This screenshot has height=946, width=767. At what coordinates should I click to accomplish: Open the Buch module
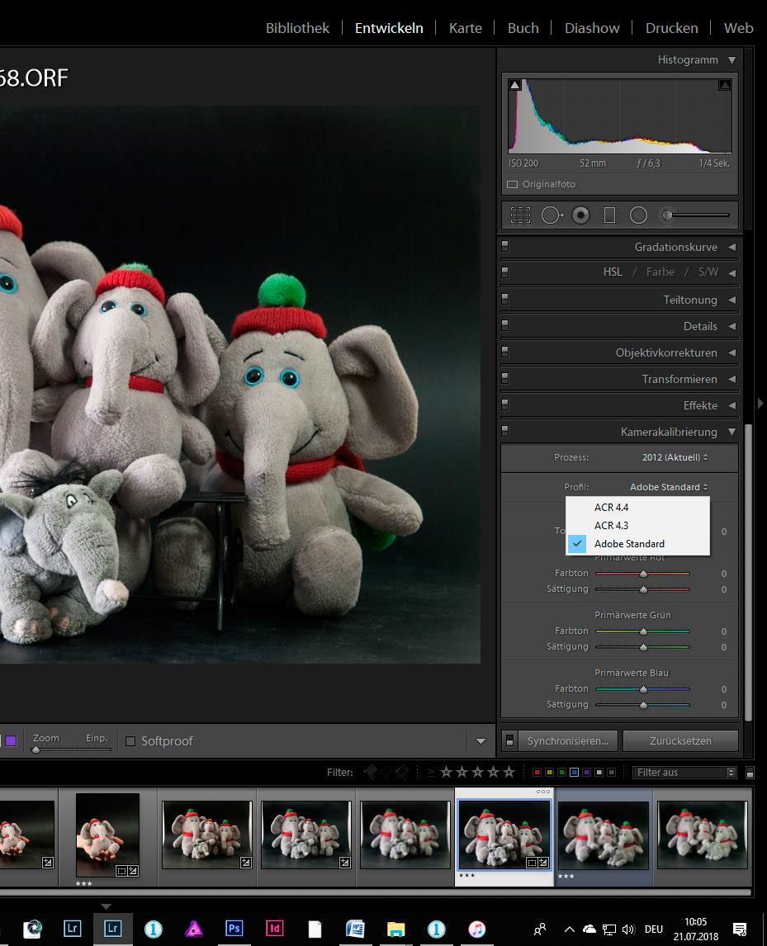(523, 28)
